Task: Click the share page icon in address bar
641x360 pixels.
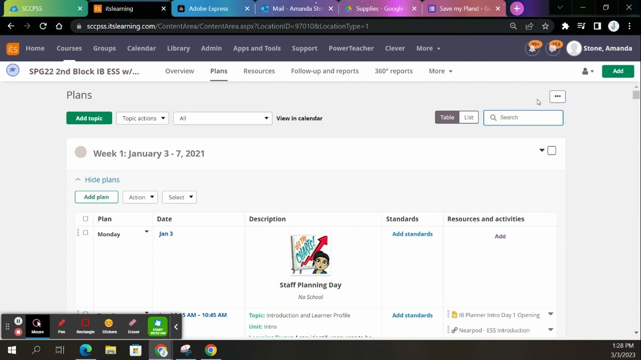Action: (529, 26)
